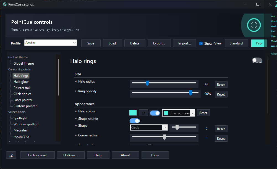Viewport: 277px width, 169px height.
Task: Select Global Theme in the tree
Action: pyautogui.click(x=24, y=64)
